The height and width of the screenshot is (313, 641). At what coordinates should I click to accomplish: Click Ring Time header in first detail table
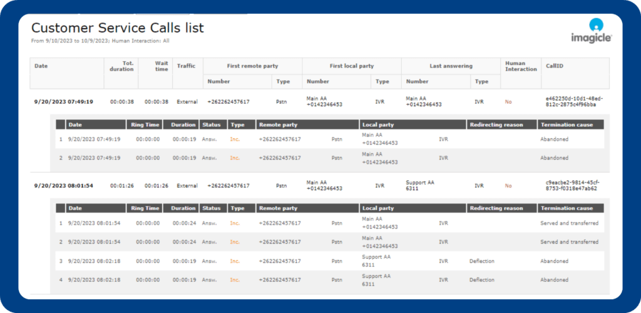click(144, 124)
